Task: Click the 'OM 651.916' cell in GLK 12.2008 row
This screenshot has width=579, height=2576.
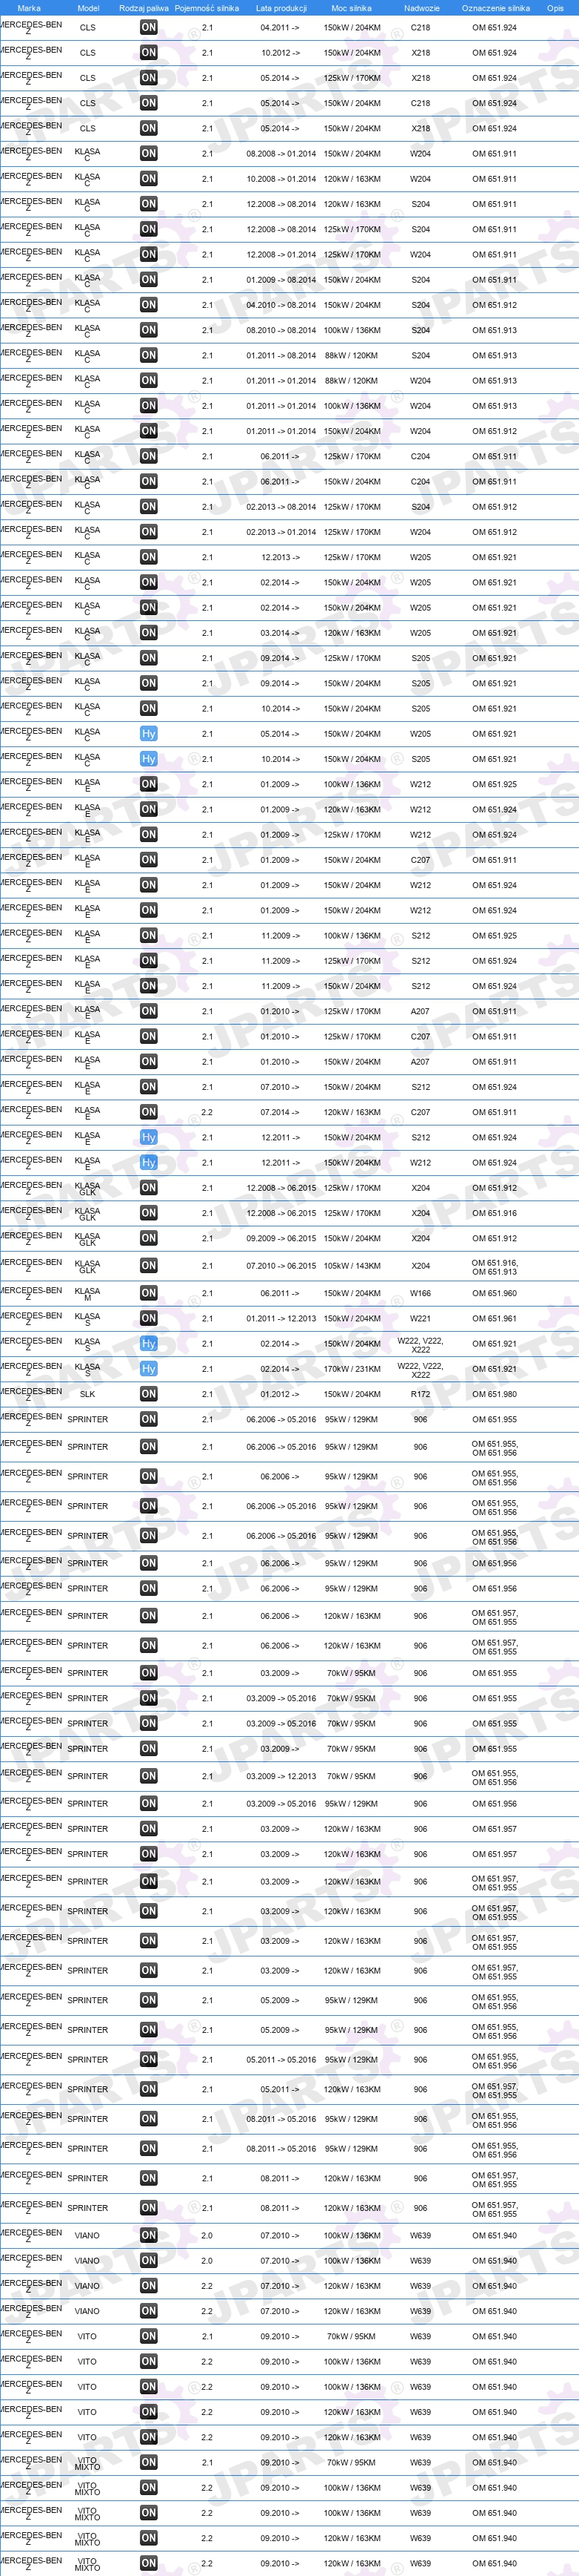Action: point(495,1213)
